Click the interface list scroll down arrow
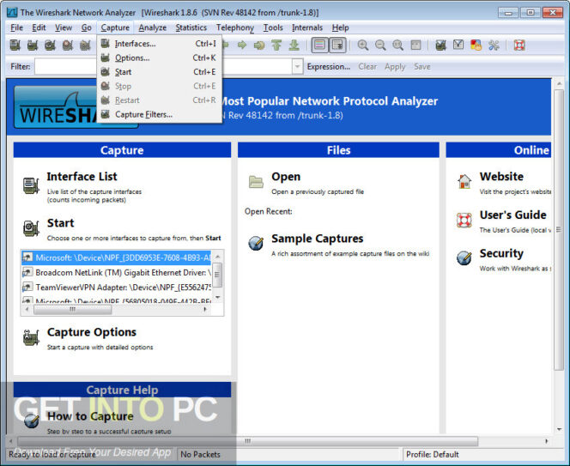The height and width of the screenshot is (466, 570). point(218,297)
